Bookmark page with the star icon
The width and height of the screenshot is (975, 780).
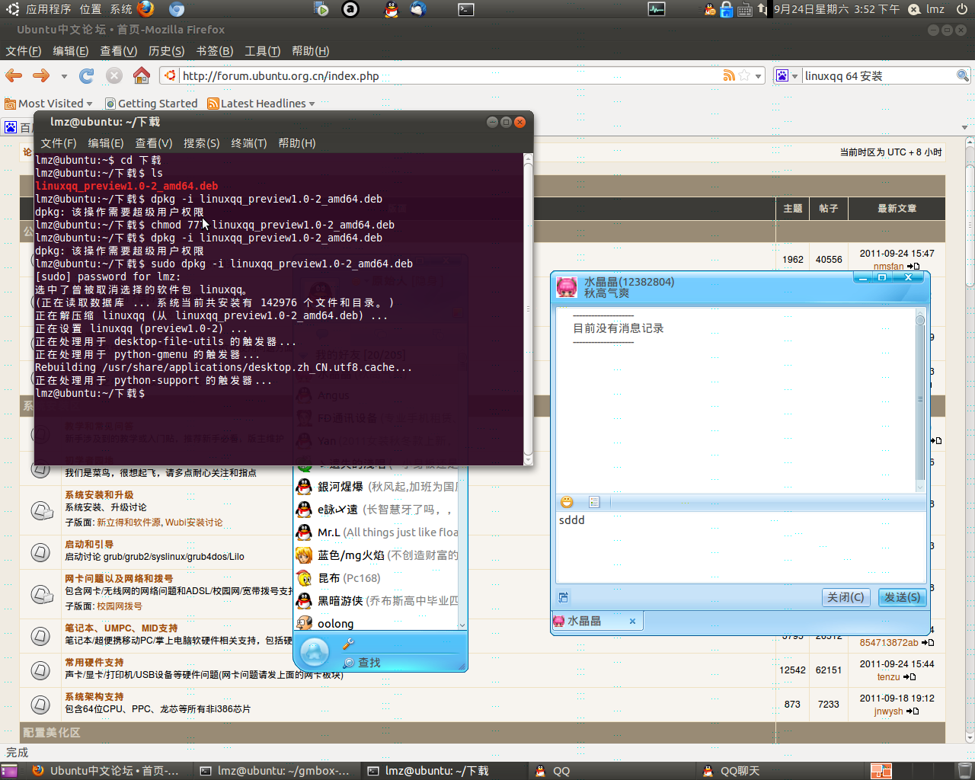coord(744,75)
